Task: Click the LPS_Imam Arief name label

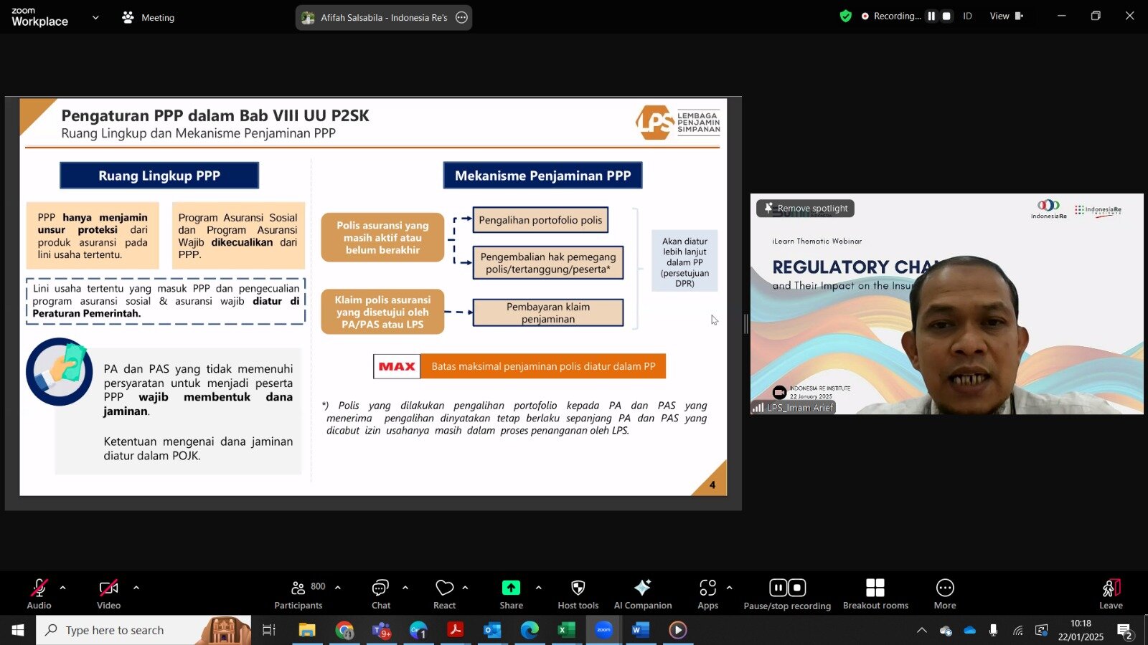Action: [x=793, y=407]
